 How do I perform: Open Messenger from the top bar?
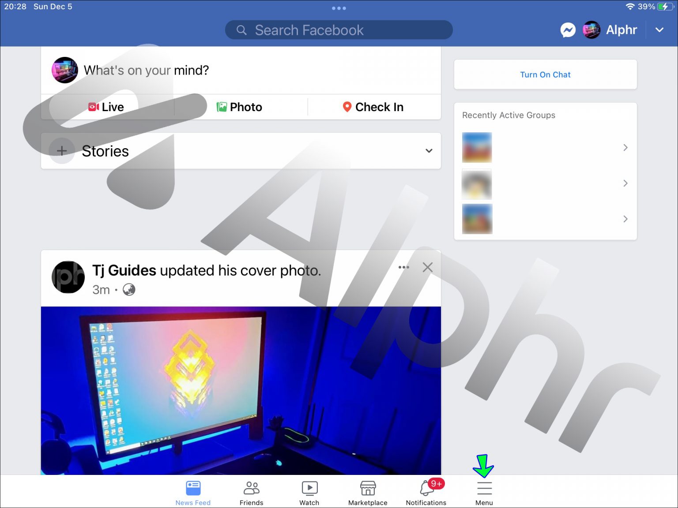pyautogui.click(x=568, y=30)
